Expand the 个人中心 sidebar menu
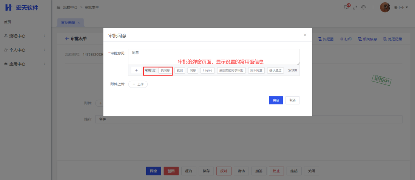The height and width of the screenshot is (180, 415). (x=25, y=50)
